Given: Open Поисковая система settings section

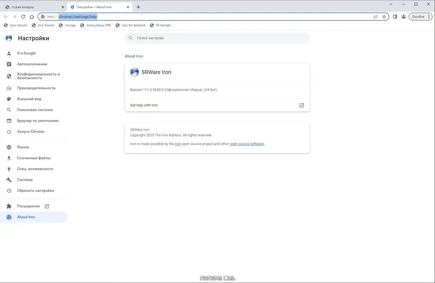Looking at the screenshot, I should 34,110.
